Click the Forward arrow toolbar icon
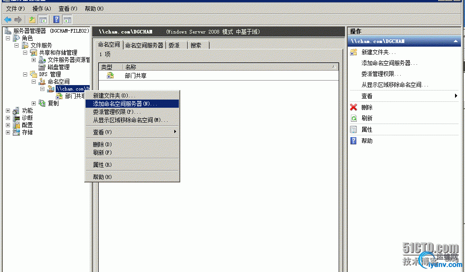 (18, 20)
